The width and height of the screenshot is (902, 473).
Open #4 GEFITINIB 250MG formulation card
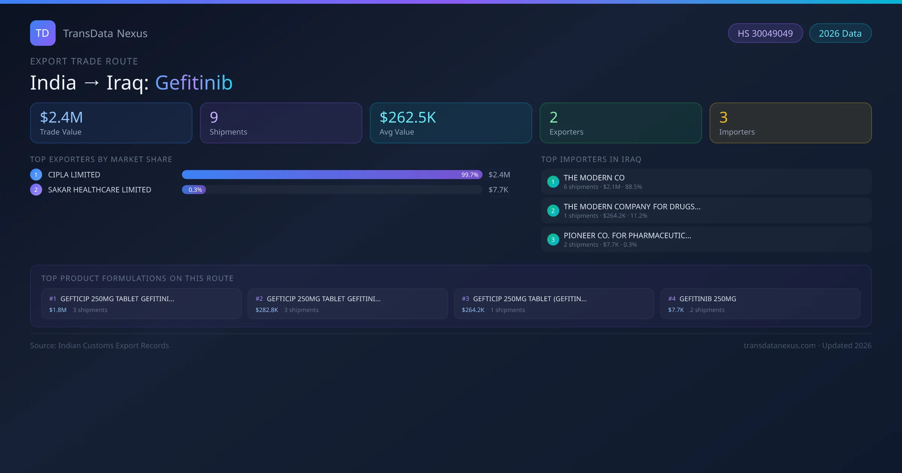(760, 304)
